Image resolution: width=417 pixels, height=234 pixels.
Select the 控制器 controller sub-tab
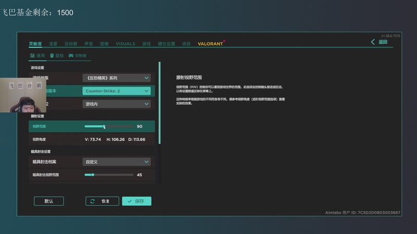tap(77, 56)
